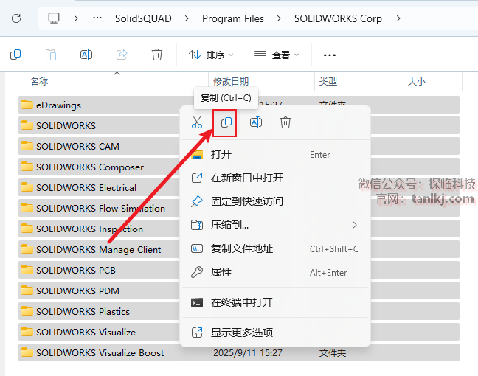The image size is (478, 376).
Task: Sort by 修改日期 column header
Action: 231,81
